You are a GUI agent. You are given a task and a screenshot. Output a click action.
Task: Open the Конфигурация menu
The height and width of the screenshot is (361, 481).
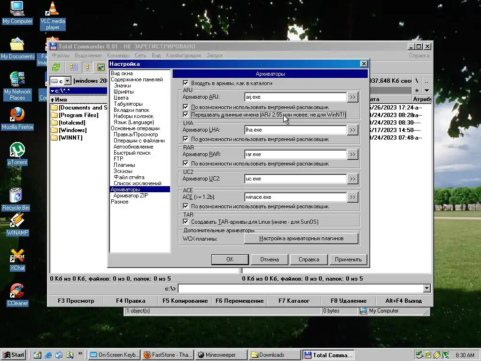184,55
